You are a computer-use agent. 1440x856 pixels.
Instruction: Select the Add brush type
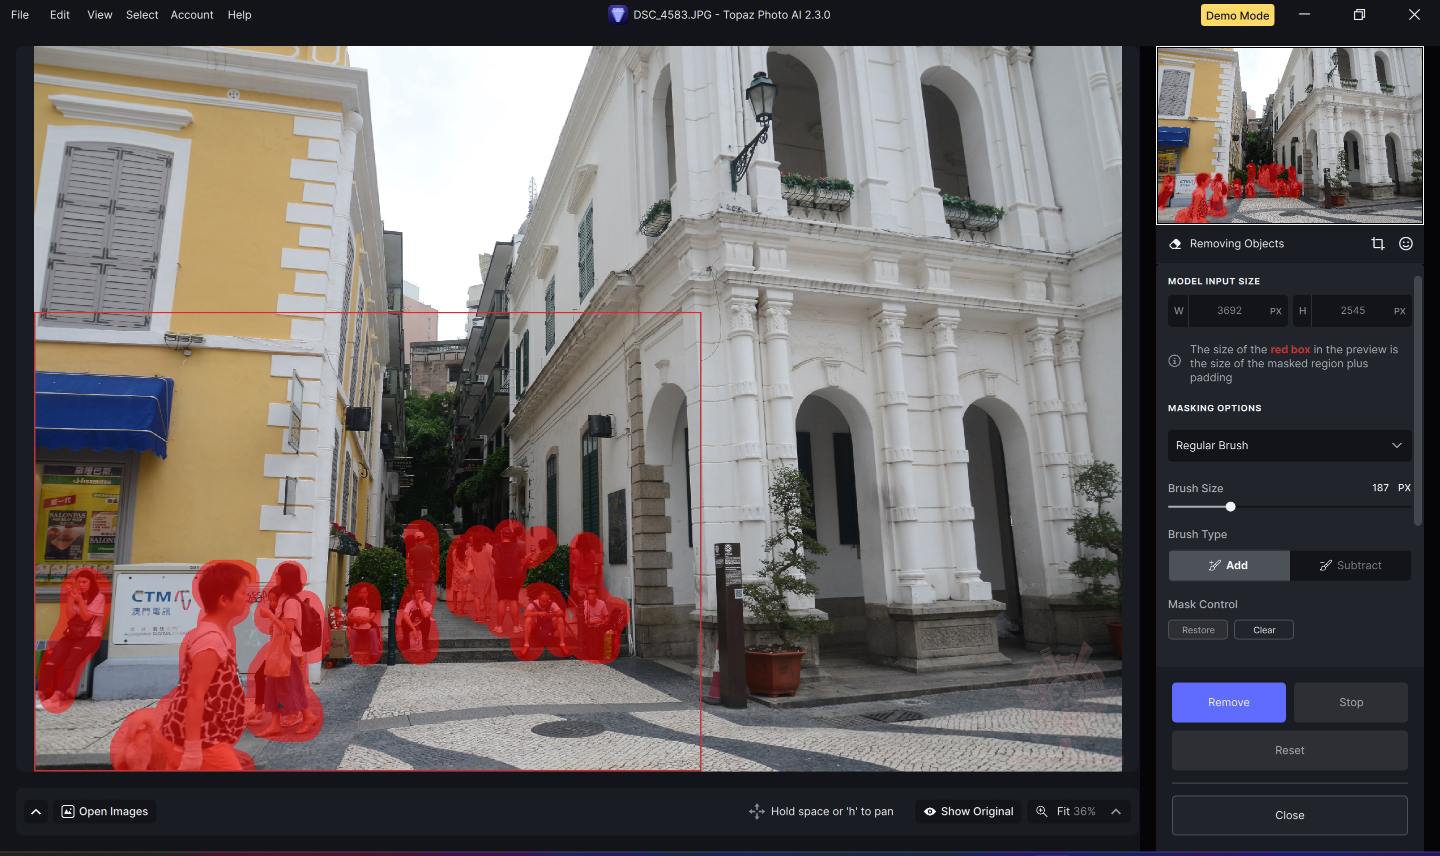[x=1229, y=565]
